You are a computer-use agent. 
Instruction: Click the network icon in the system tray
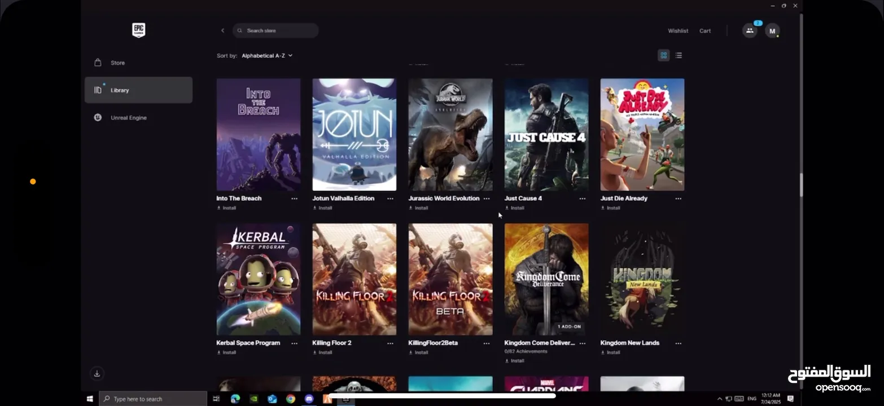point(729,399)
